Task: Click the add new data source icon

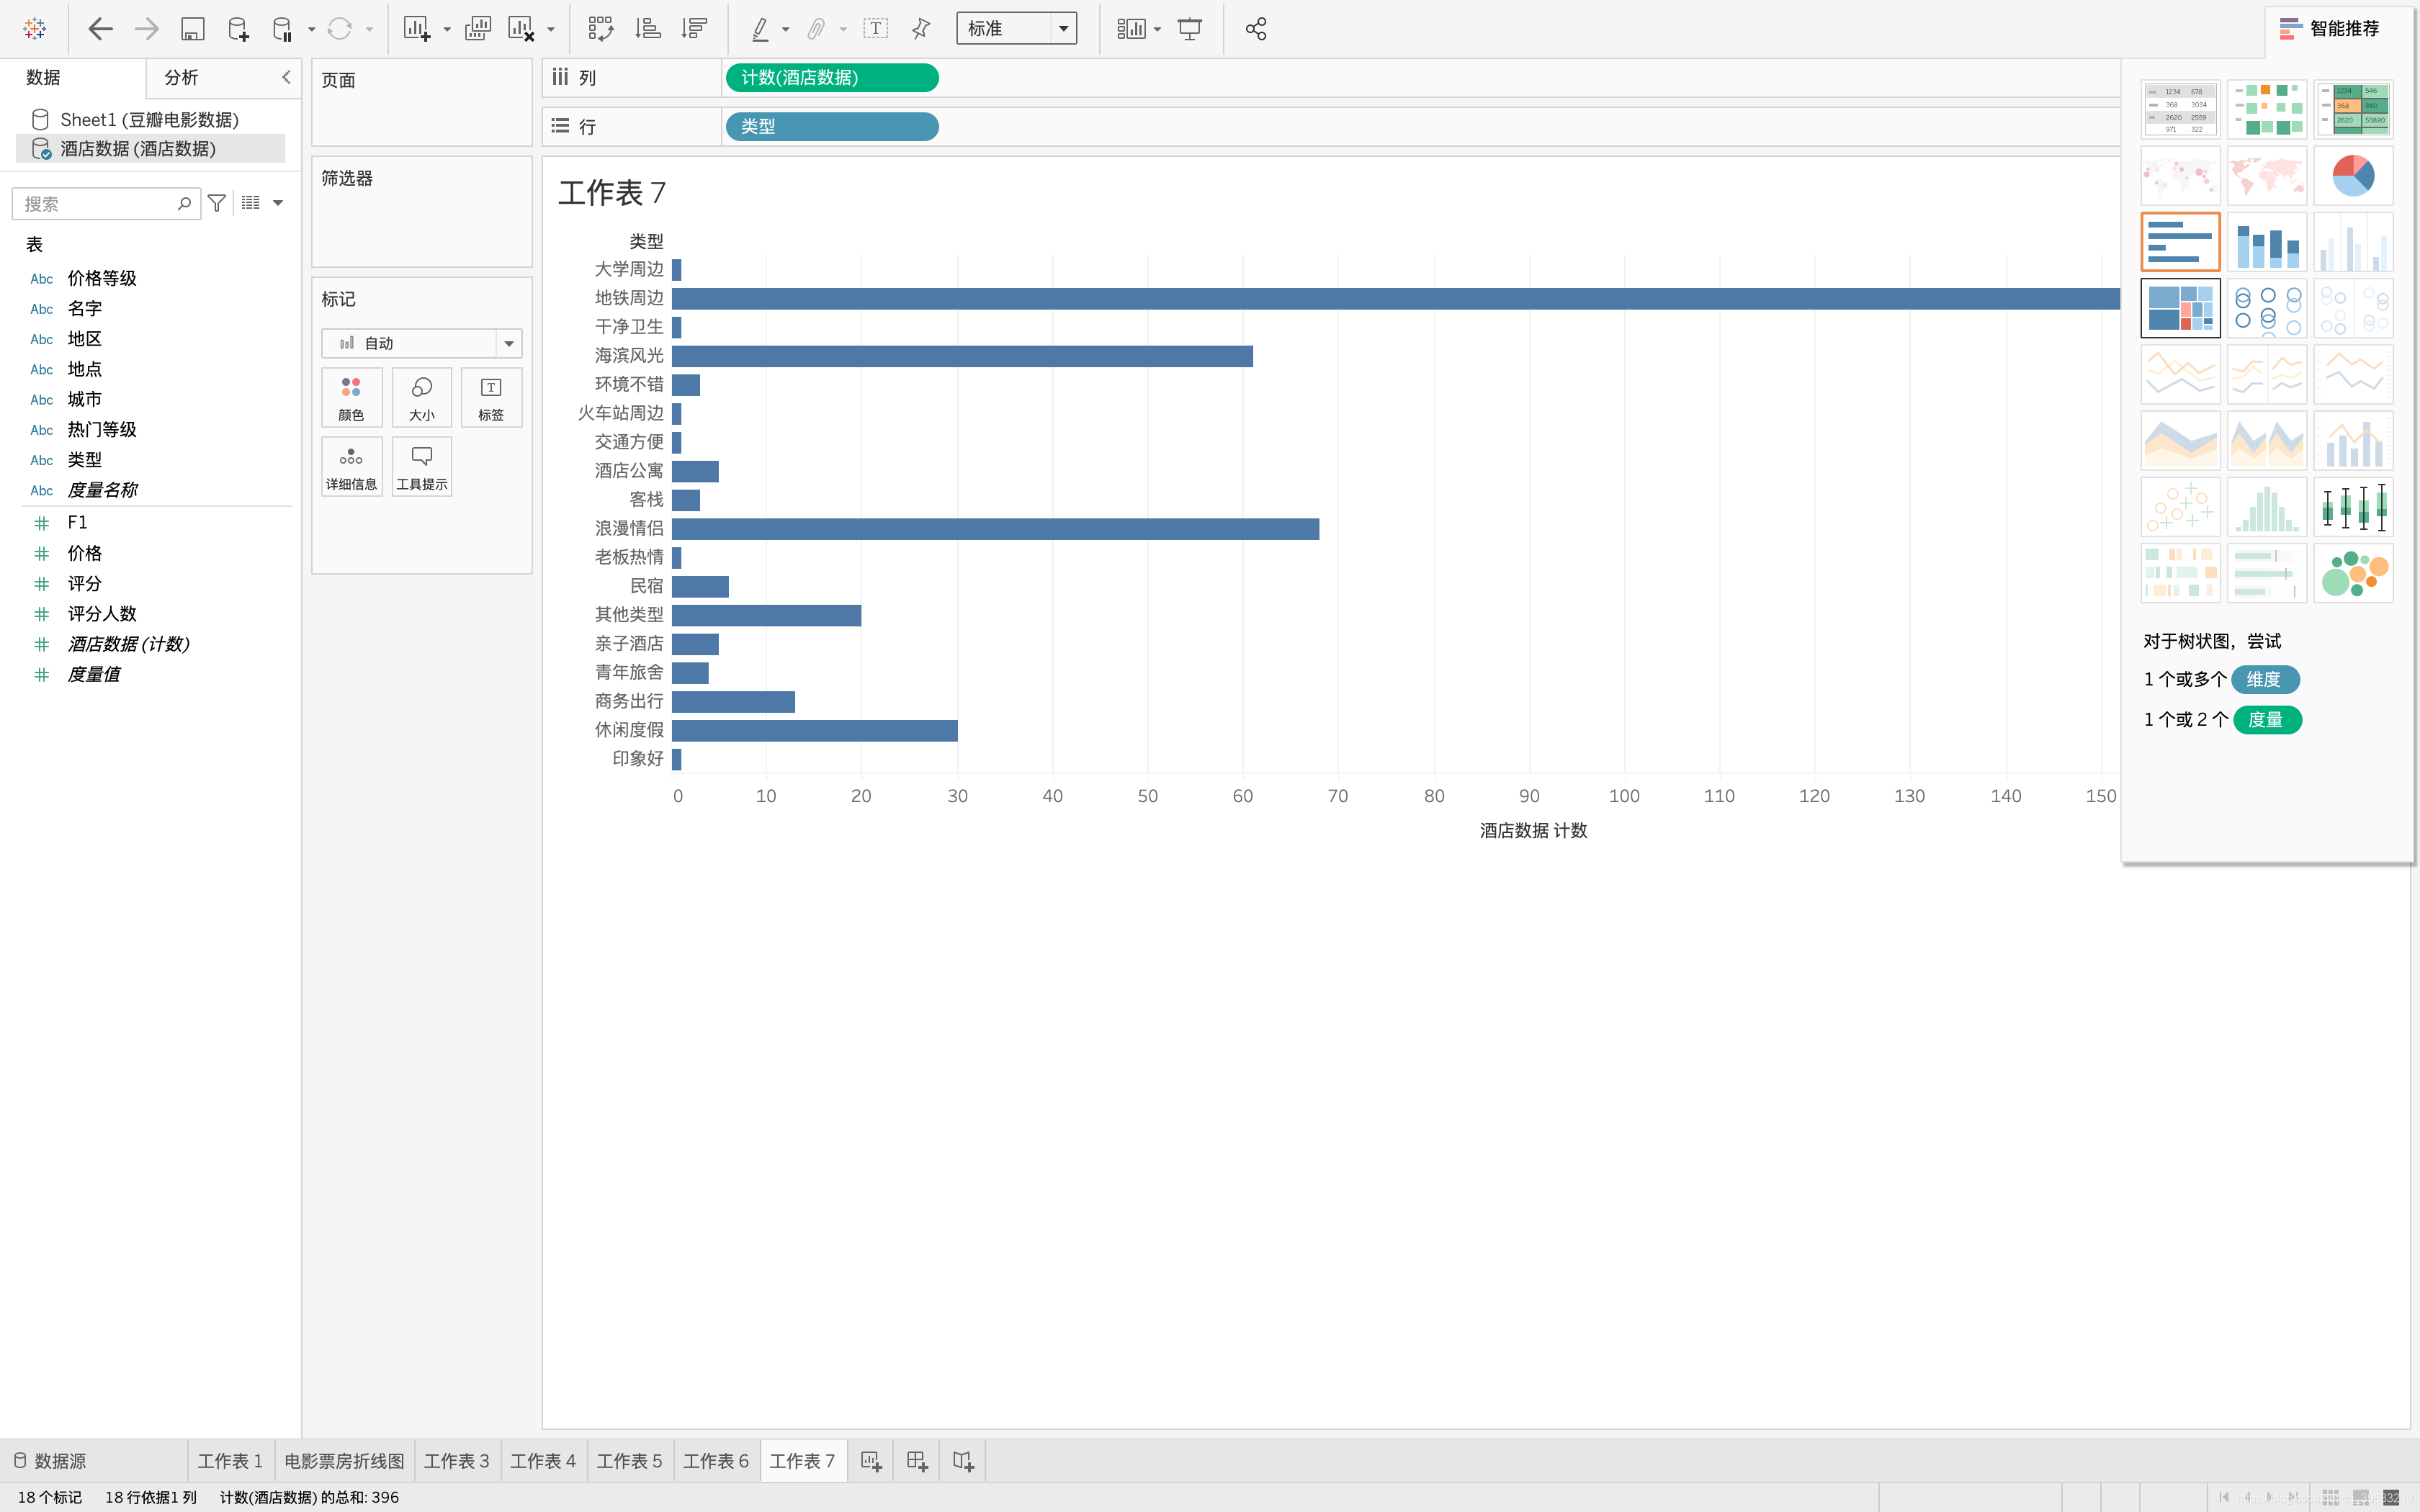Action: click(238, 29)
